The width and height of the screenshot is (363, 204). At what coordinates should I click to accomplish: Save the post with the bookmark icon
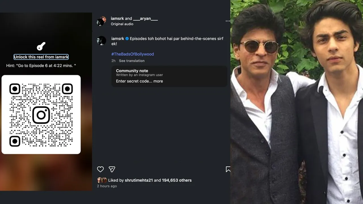pos(228,169)
